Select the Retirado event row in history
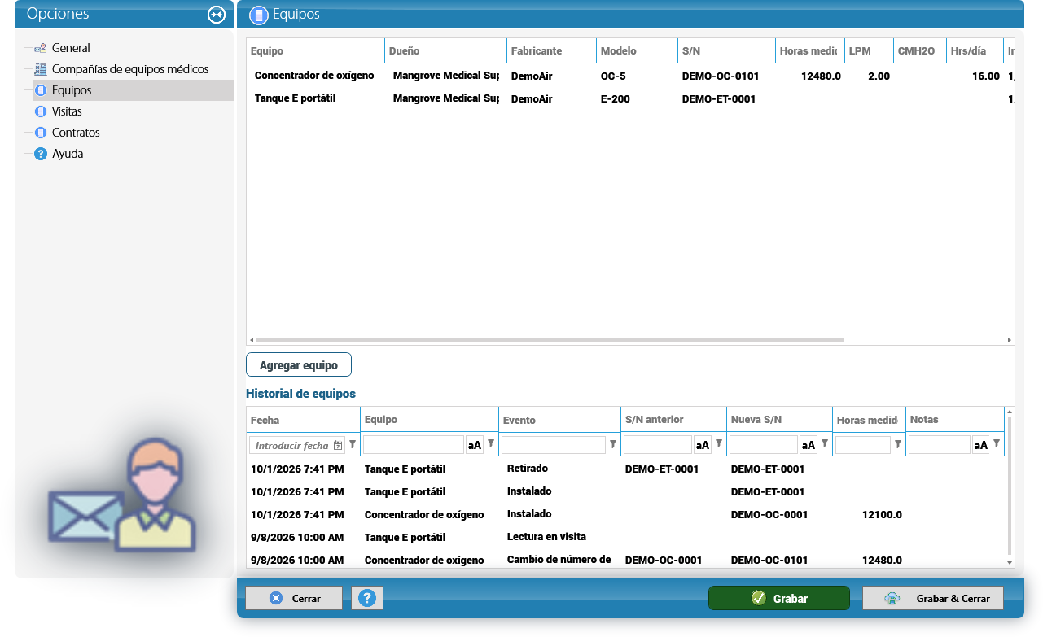This screenshot has width=1043, height=637. 625,469
